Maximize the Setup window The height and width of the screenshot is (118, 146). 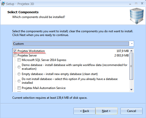click(136, 4)
